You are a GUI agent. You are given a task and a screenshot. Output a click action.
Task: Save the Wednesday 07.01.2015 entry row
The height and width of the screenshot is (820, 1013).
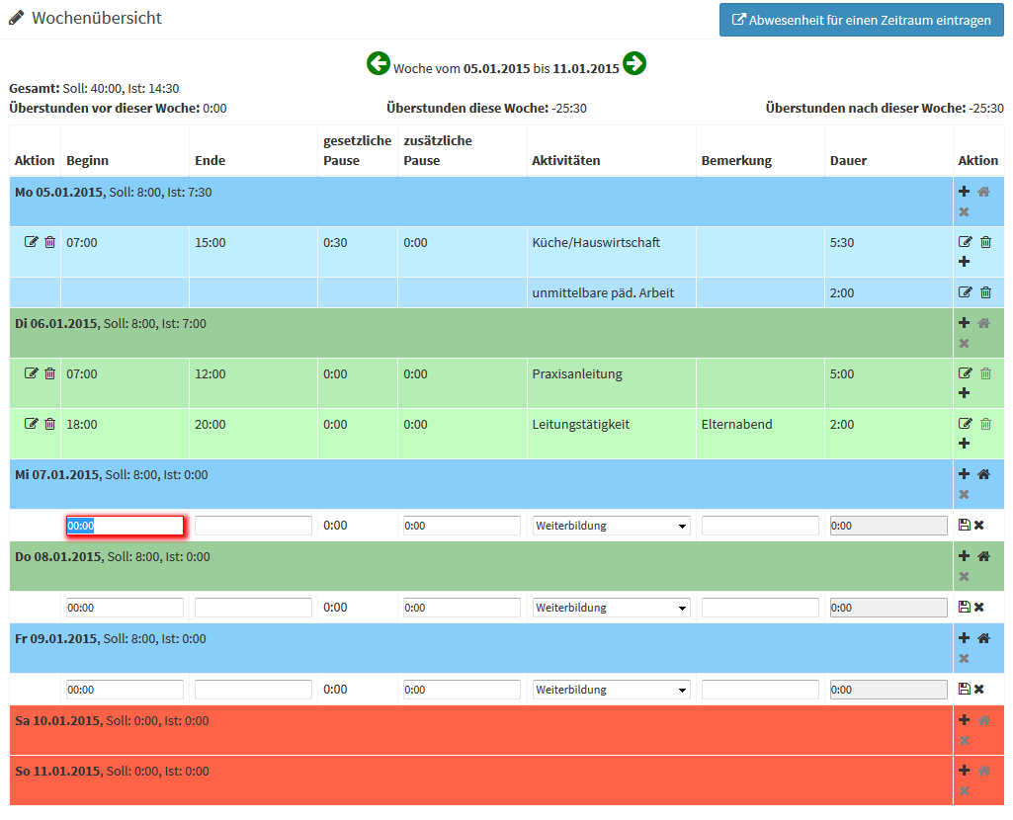point(965,526)
